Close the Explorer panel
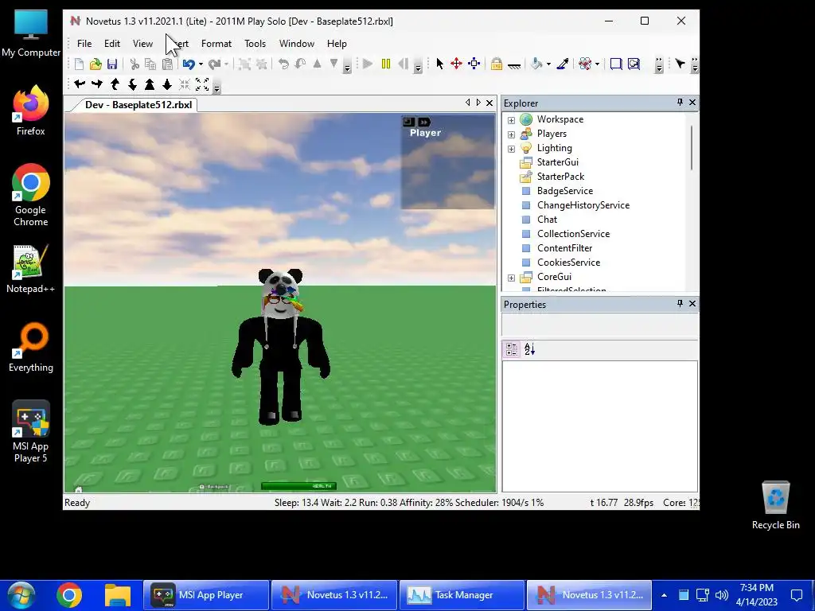Viewport: 815px width, 611px height. click(x=692, y=103)
